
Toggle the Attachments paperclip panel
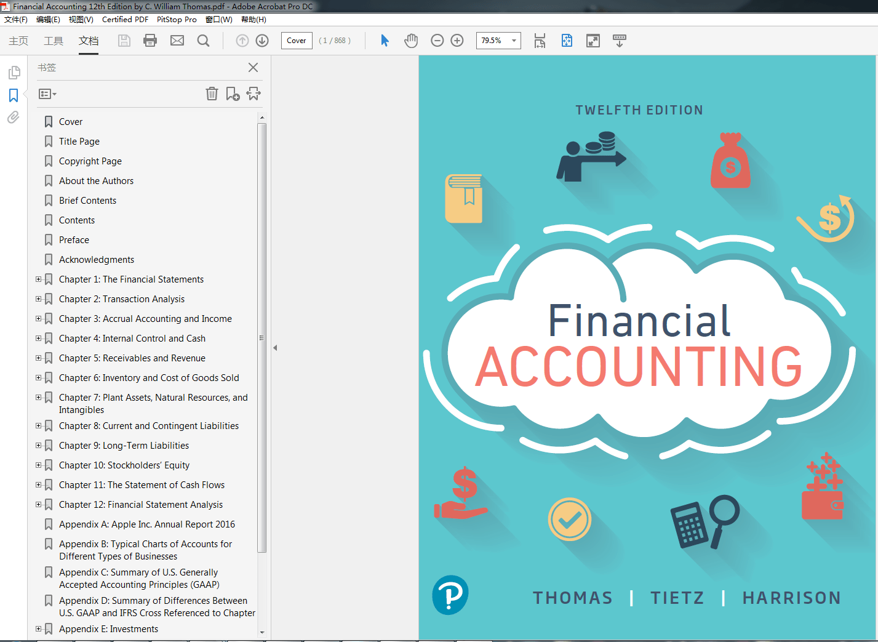[14, 117]
